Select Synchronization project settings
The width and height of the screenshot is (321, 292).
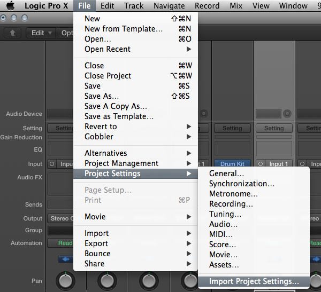[241, 184]
